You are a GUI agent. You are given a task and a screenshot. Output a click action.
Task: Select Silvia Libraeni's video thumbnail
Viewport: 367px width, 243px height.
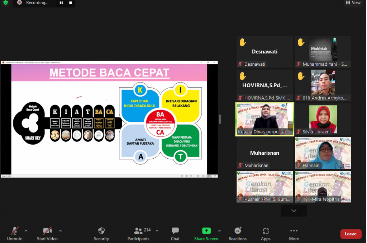323,119
